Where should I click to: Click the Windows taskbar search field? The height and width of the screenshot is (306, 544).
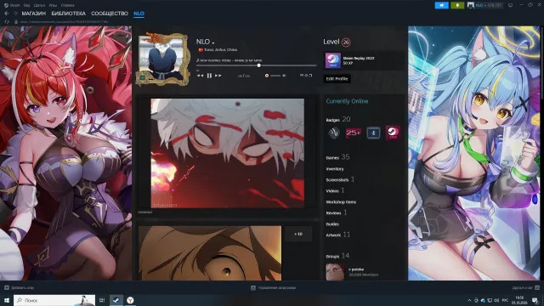point(54,300)
